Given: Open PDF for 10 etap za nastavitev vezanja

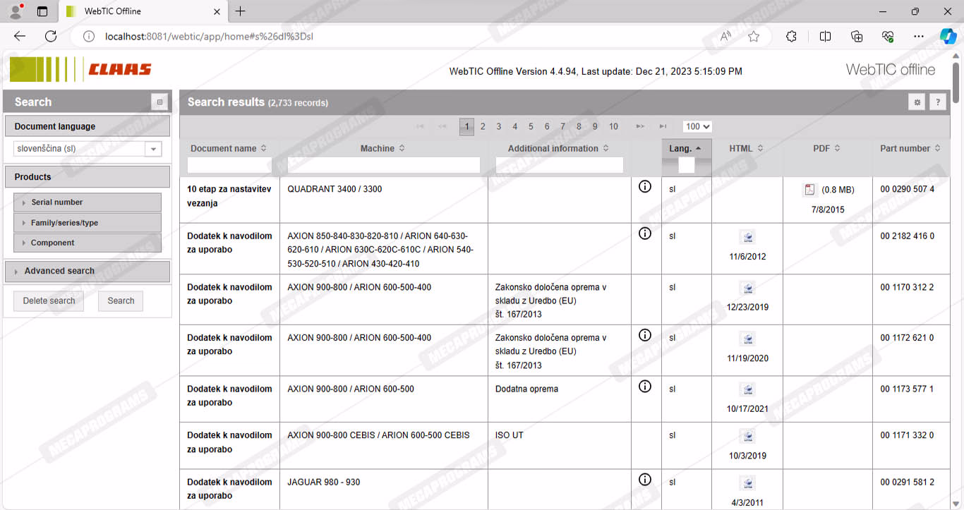Looking at the screenshot, I should [x=809, y=190].
